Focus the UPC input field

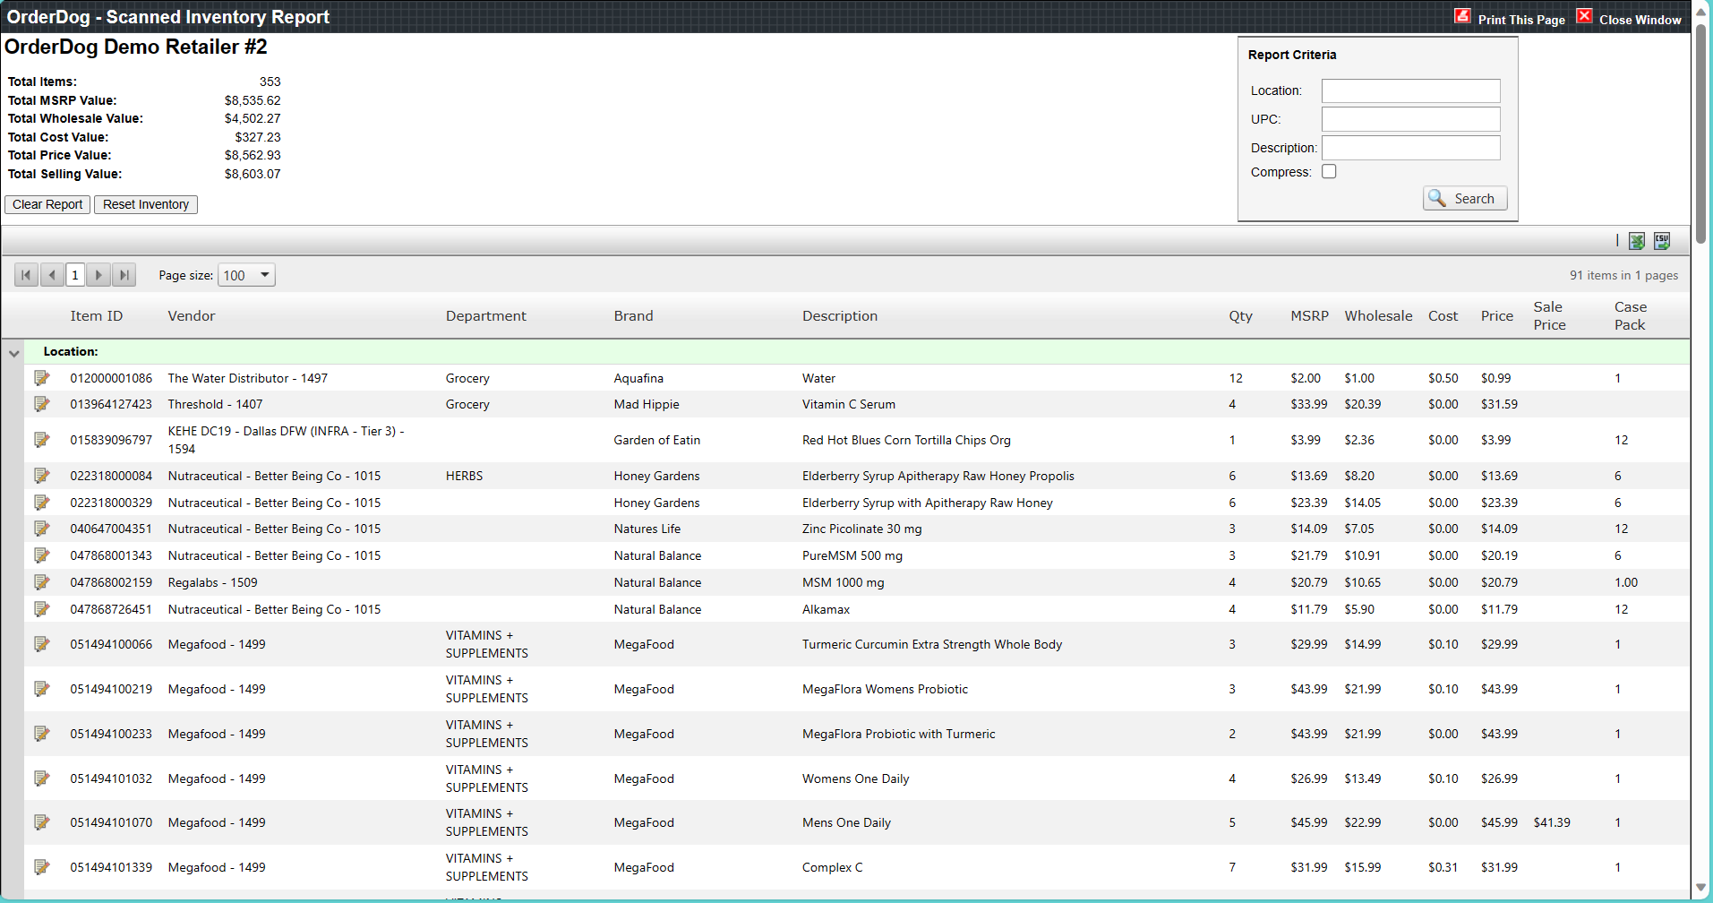point(1411,119)
